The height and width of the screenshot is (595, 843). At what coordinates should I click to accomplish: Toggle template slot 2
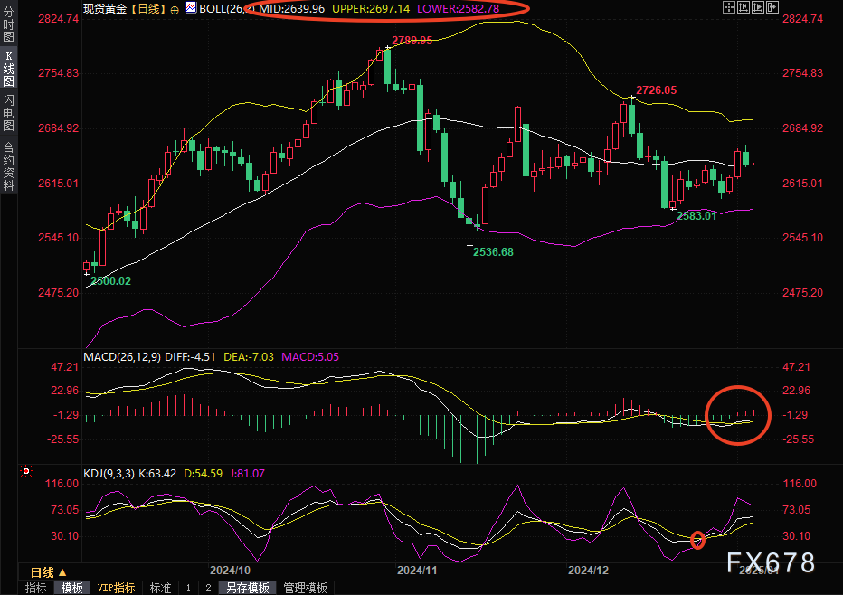tap(207, 588)
